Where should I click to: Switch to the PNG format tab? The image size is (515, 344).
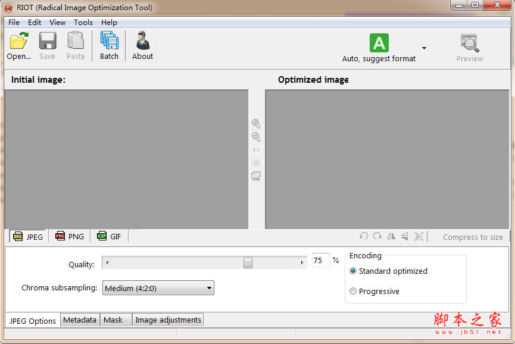click(x=70, y=236)
